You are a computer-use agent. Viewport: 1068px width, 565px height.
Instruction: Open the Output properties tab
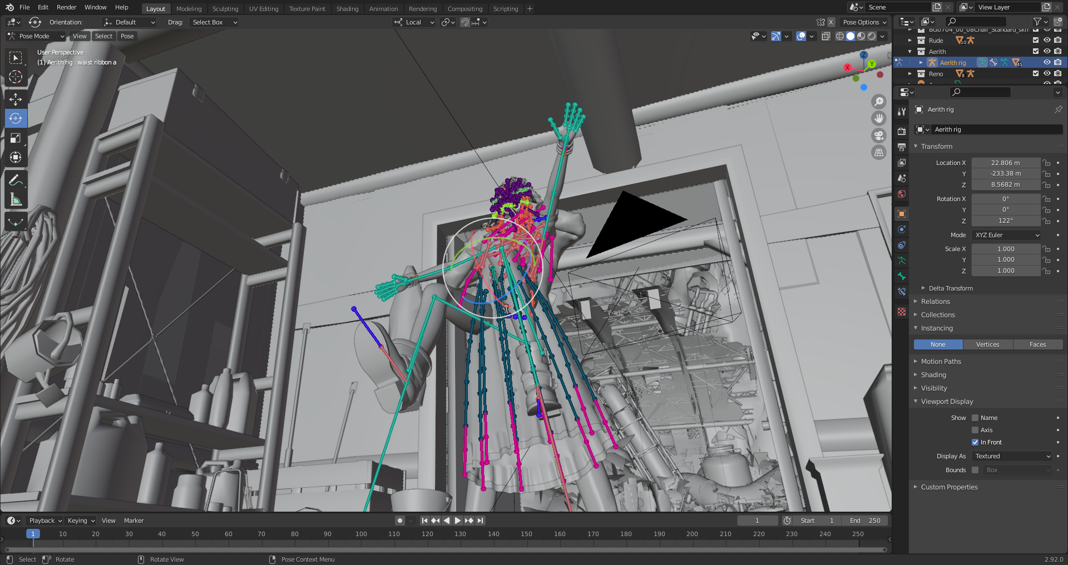click(x=902, y=147)
